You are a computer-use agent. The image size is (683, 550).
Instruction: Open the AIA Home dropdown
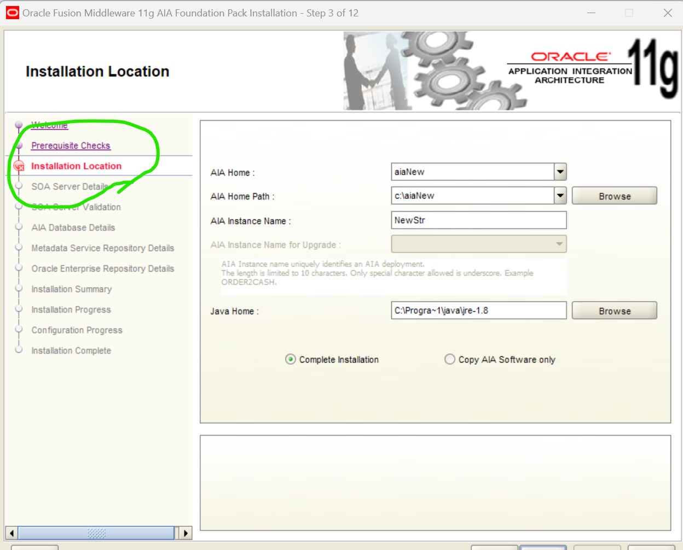pos(560,172)
